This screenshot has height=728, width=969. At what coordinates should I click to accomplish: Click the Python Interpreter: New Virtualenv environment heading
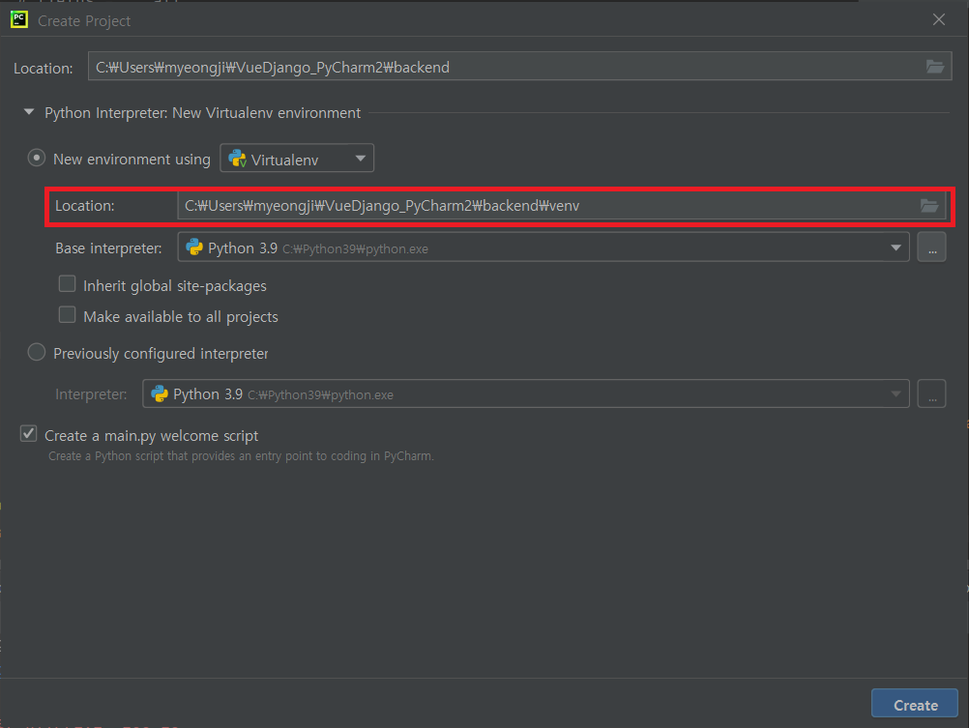[x=203, y=112]
